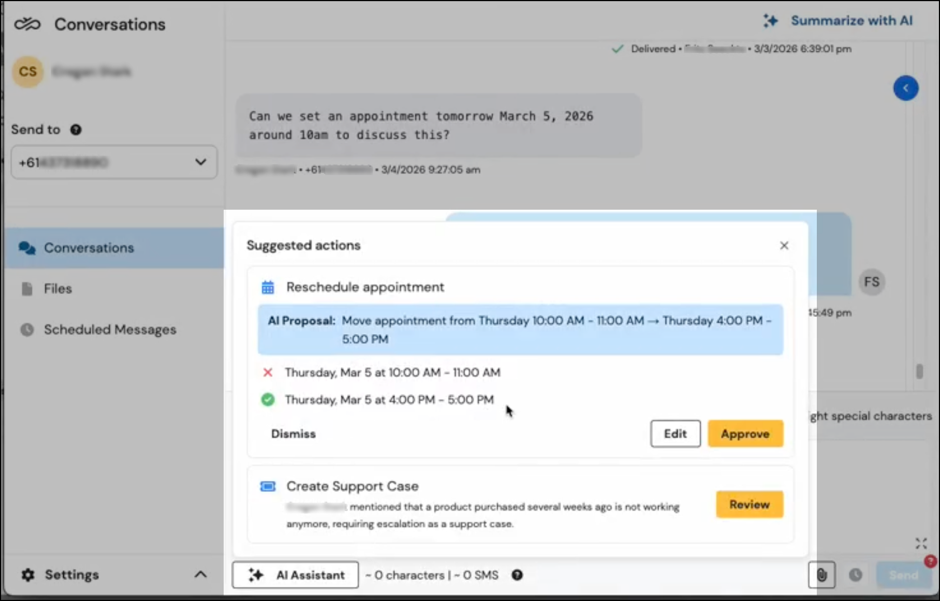The width and height of the screenshot is (940, 601).
Task: Open the CS contact avatar
Action: (28, 71)
